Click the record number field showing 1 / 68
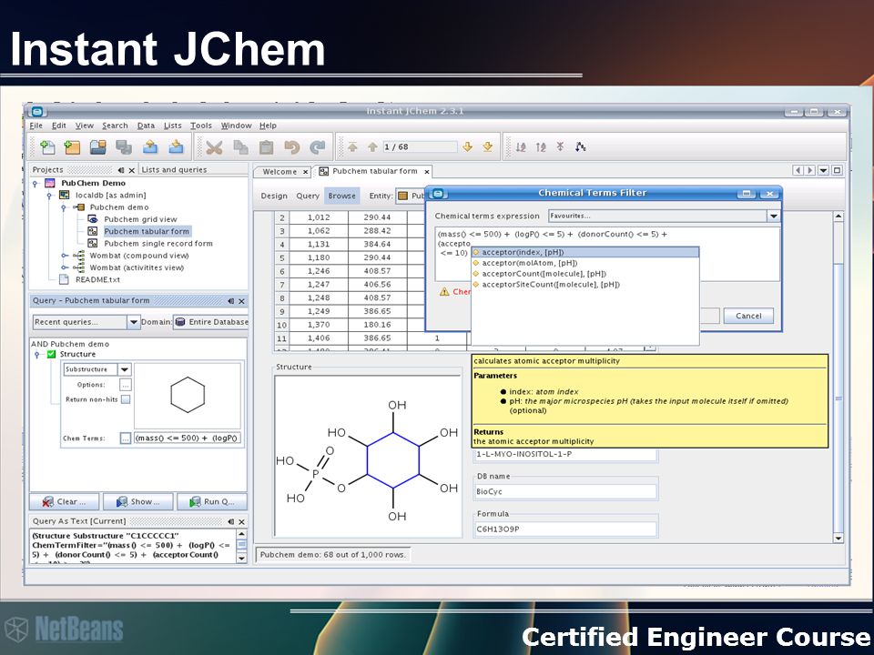The height and width of the screenshot is (655, 874). pyautogui.click(x=420, y=147)
